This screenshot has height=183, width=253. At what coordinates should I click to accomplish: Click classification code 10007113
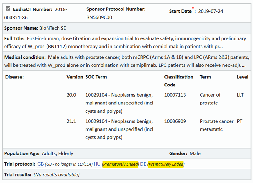tap(175, 95)
